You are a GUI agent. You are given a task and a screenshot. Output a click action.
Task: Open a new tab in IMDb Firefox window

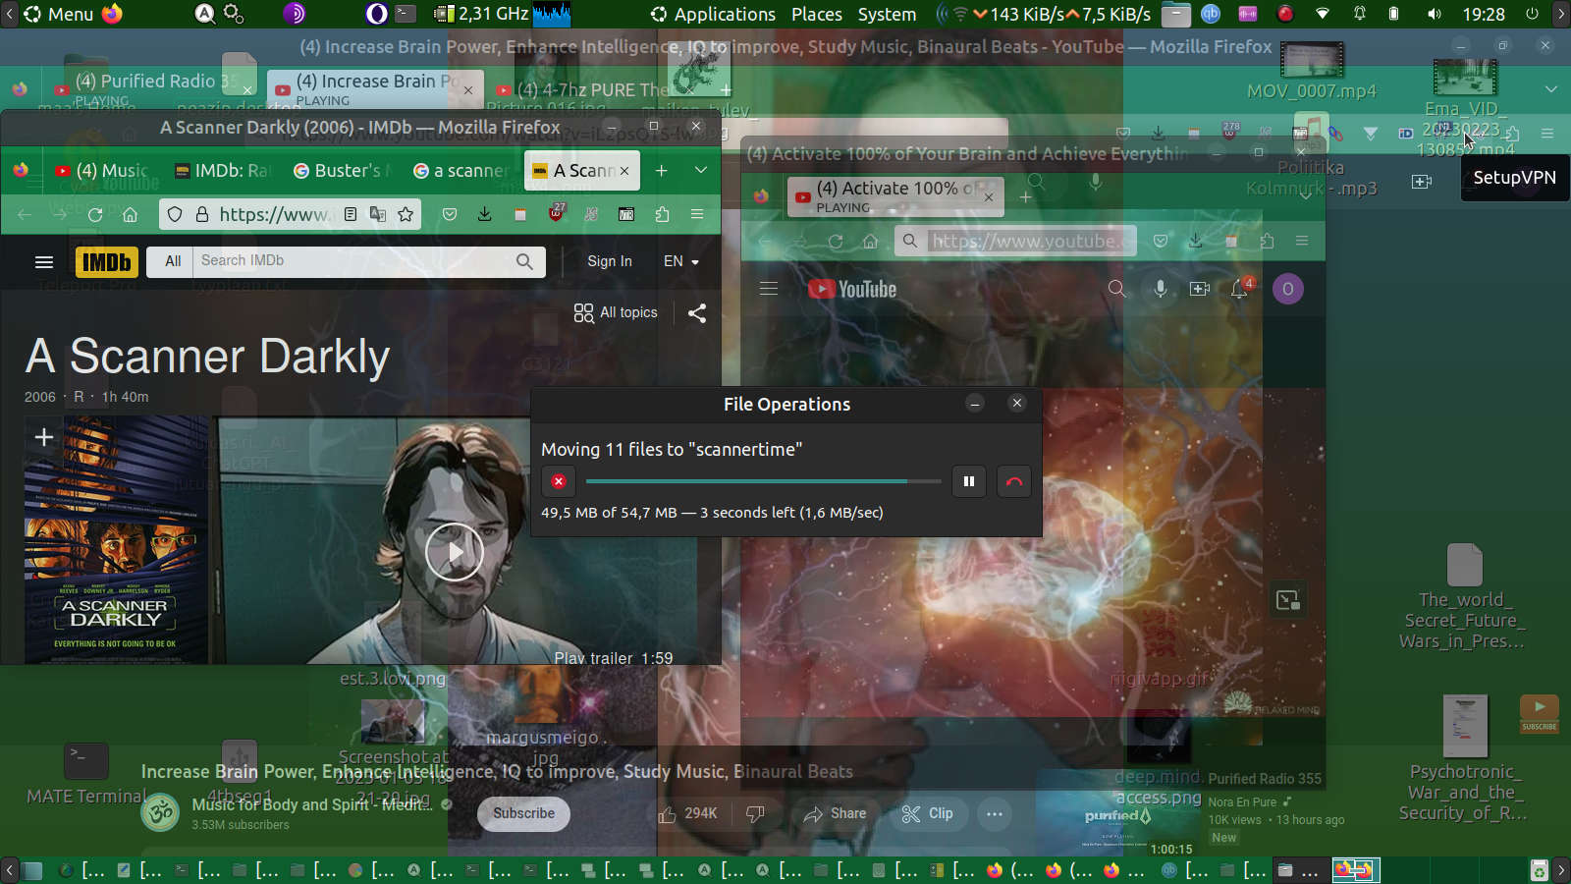(x=662, y=170)
